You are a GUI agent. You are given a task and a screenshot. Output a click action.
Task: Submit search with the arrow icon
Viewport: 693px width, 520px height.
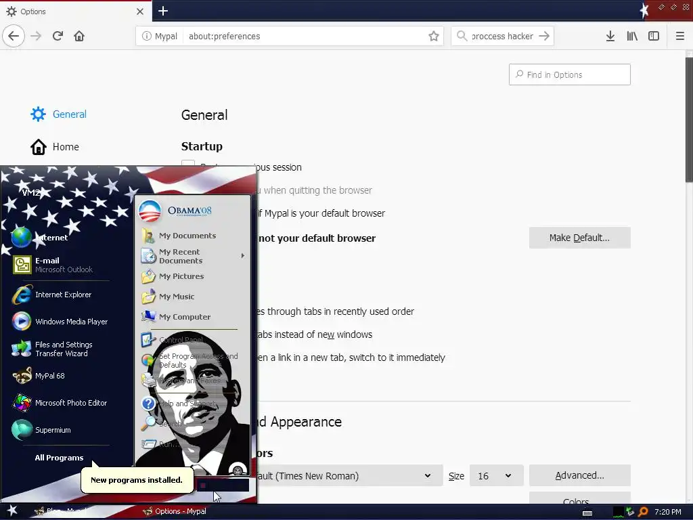coord(544,36)
